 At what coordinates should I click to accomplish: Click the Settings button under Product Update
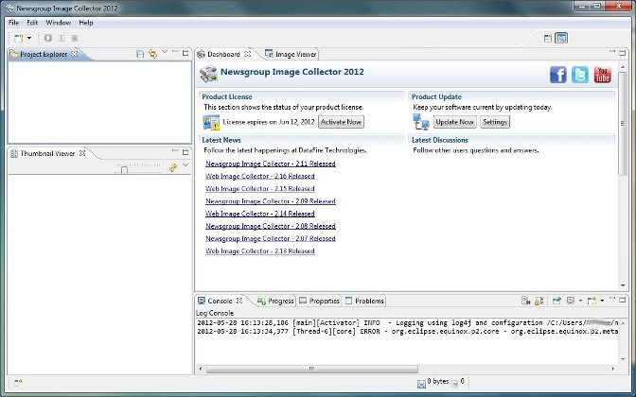[x=495, y=122]
